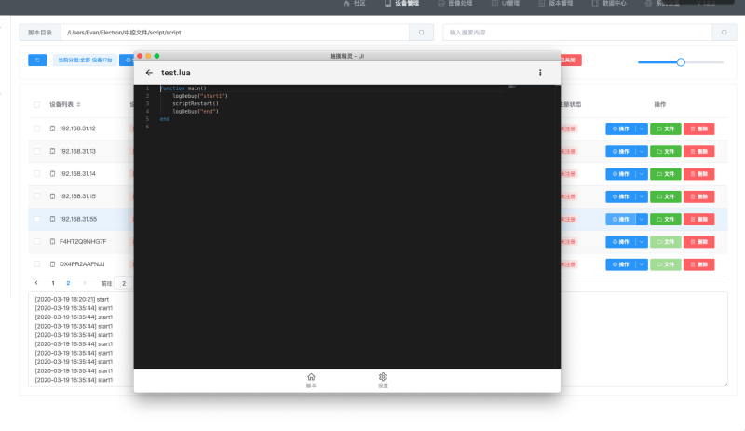Click the script directory path input field

233,33
